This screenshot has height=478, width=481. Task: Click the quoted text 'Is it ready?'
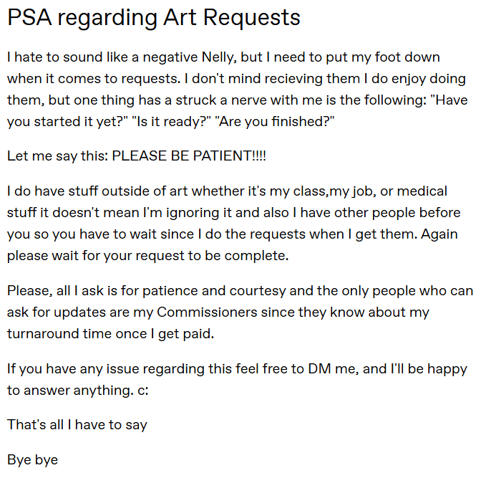click(165, 122)
